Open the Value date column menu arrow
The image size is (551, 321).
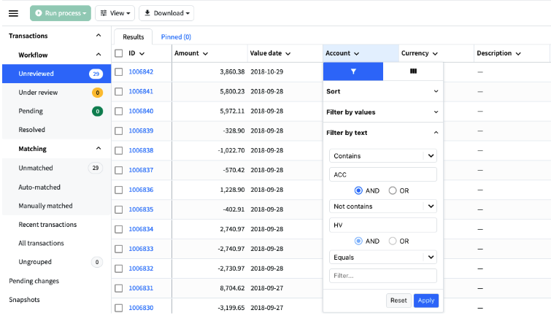coord(288,54)
